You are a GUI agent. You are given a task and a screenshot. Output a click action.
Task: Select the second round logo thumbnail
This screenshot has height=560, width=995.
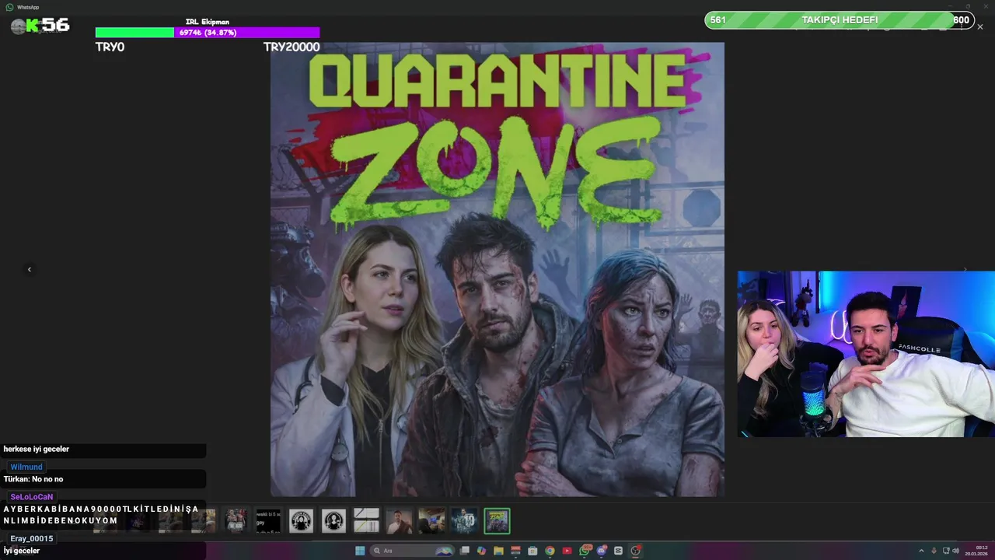tap(333, 520)
